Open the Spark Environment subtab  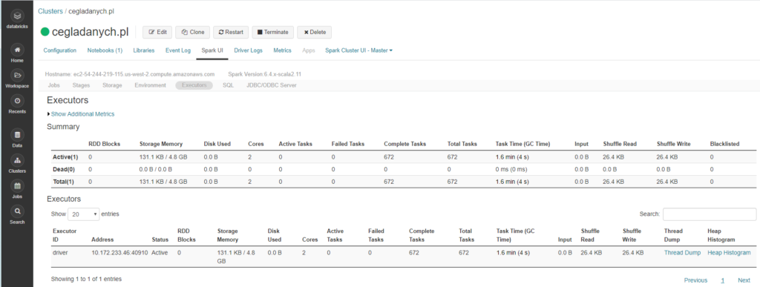pyautogui.click(x=150, y=85)
